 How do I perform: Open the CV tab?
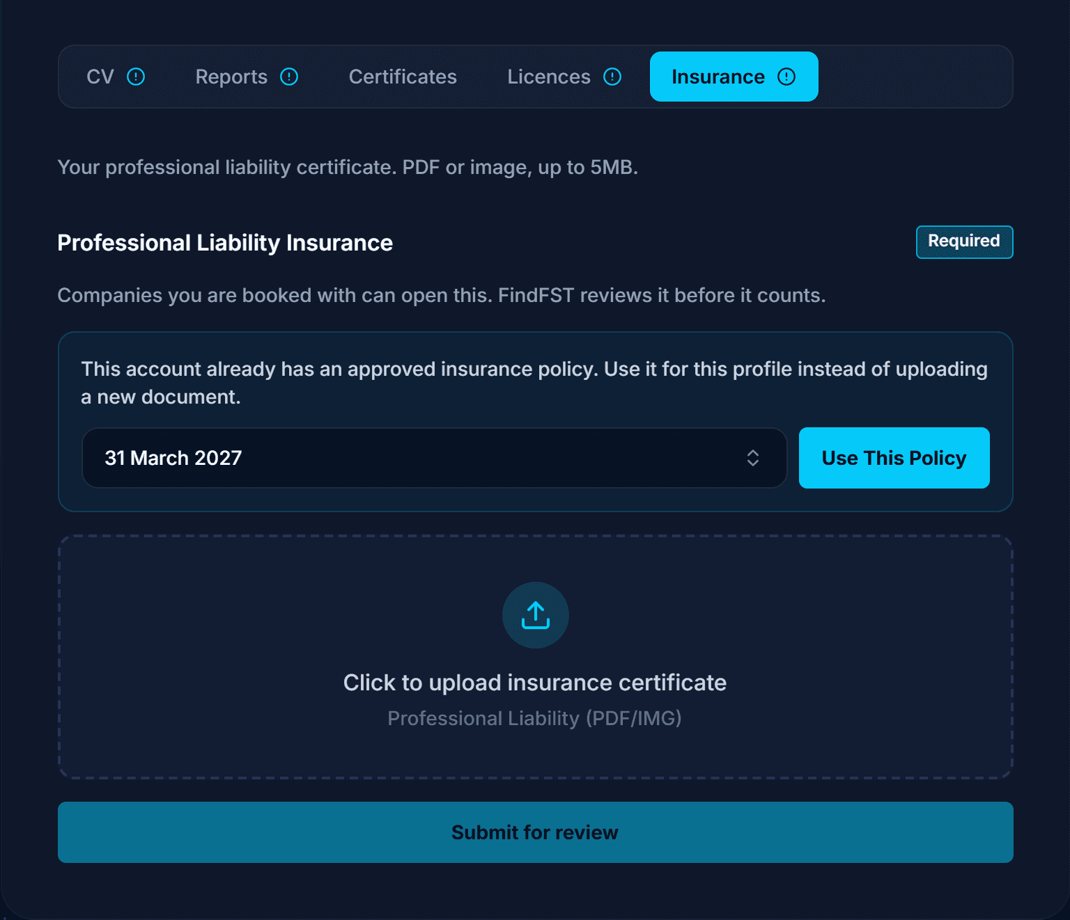coord(116,77)
